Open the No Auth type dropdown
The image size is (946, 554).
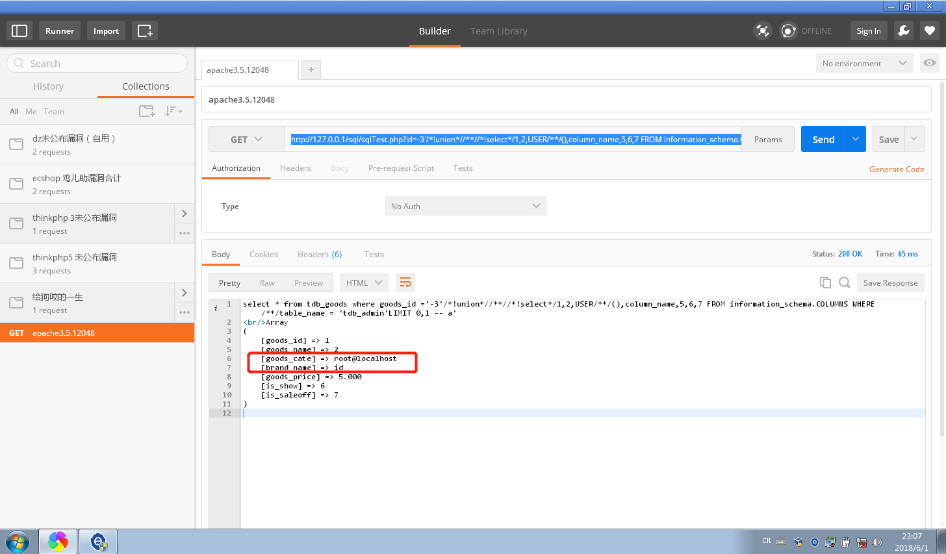466,206
